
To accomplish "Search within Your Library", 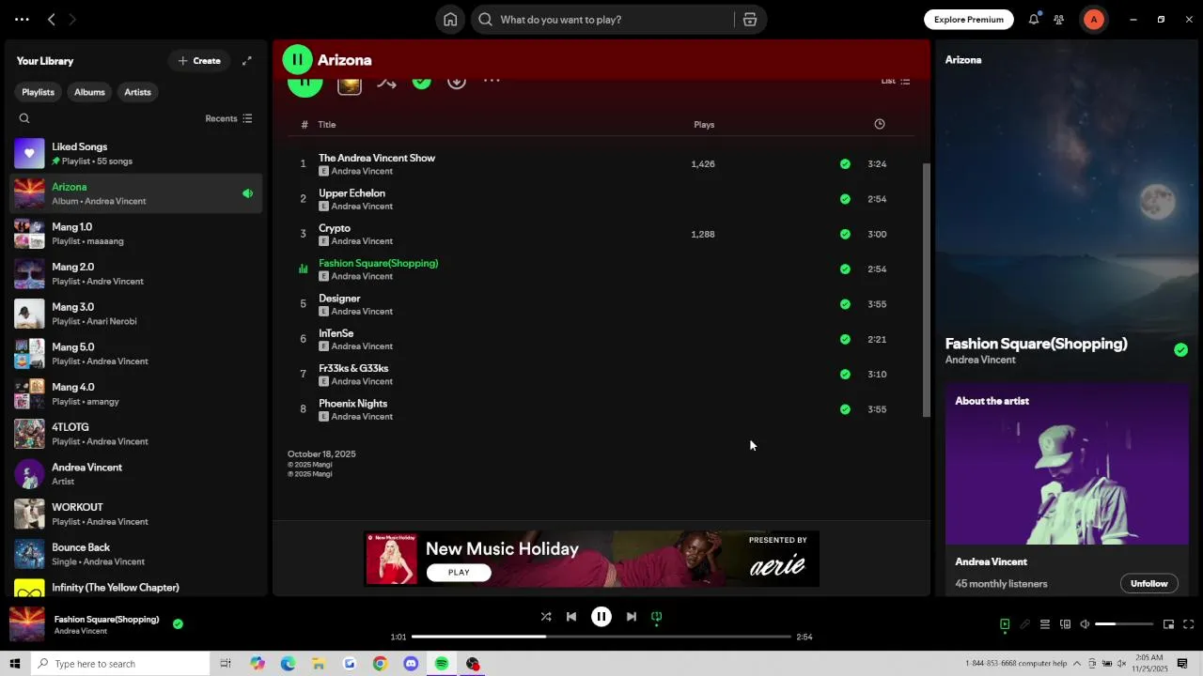I will tap(24, 118).
